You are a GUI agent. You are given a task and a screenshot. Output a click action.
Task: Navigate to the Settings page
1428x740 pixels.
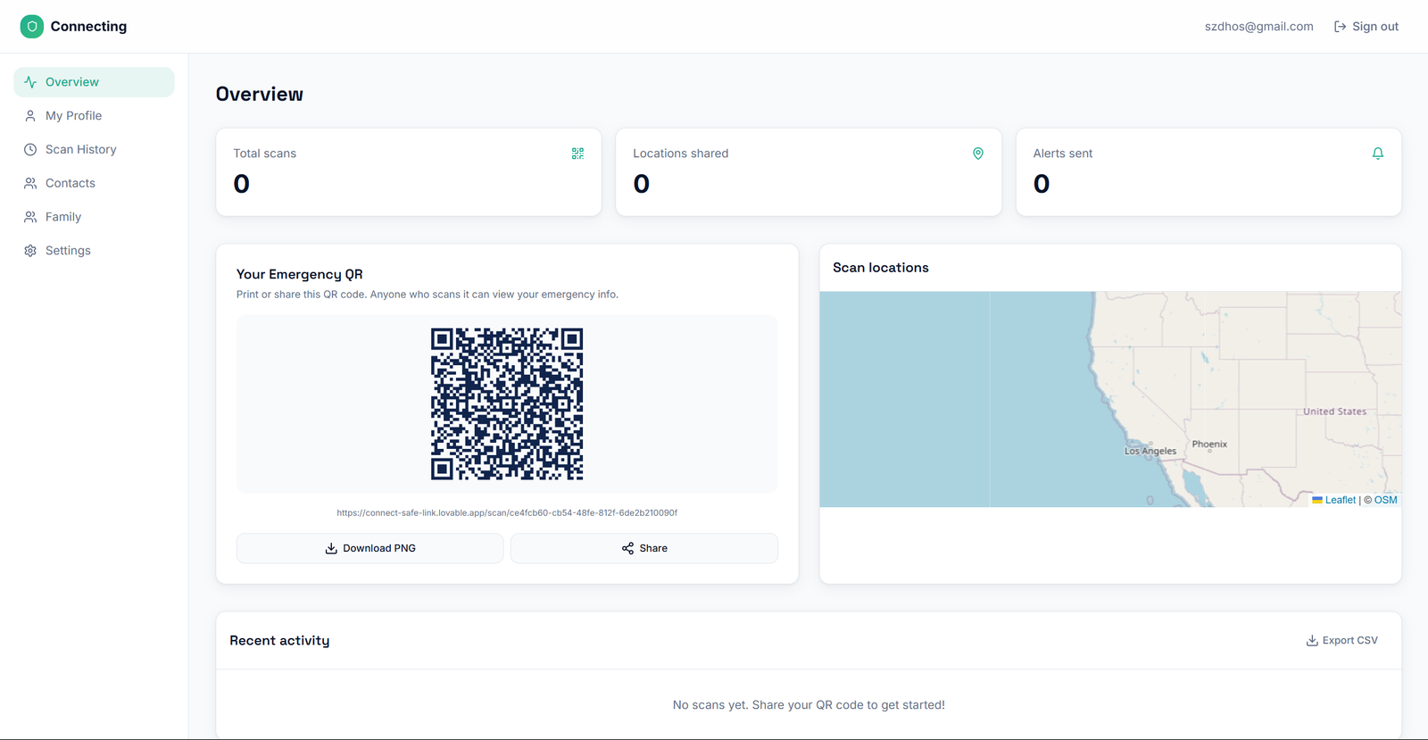tap(68, 251)
